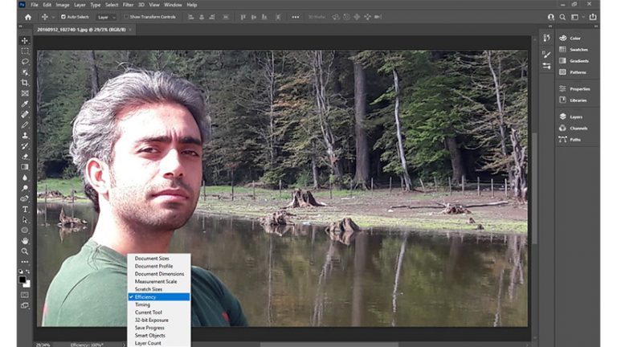Select the Zoom tool
Viewport: 617px width, 347px height.
25,251
